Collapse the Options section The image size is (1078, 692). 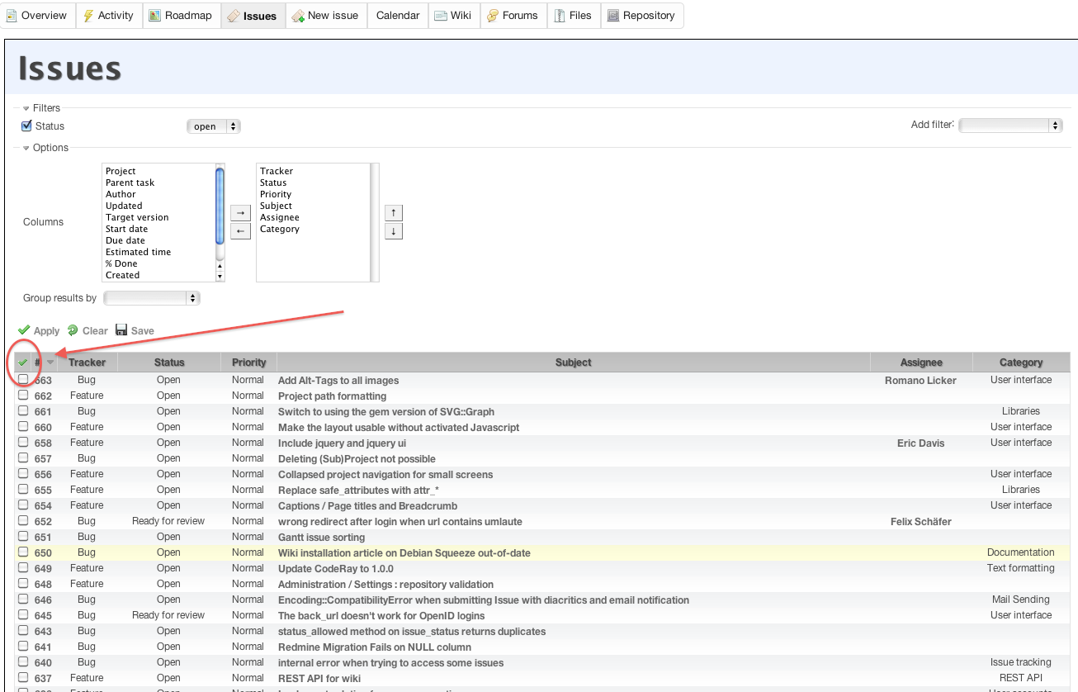(45, 148)
